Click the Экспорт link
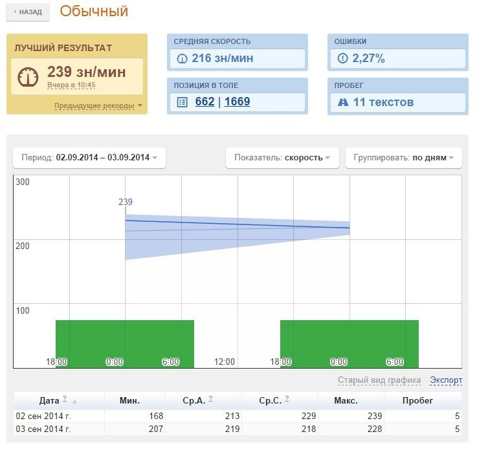This screenshot has width=477, height=454. 446,380
